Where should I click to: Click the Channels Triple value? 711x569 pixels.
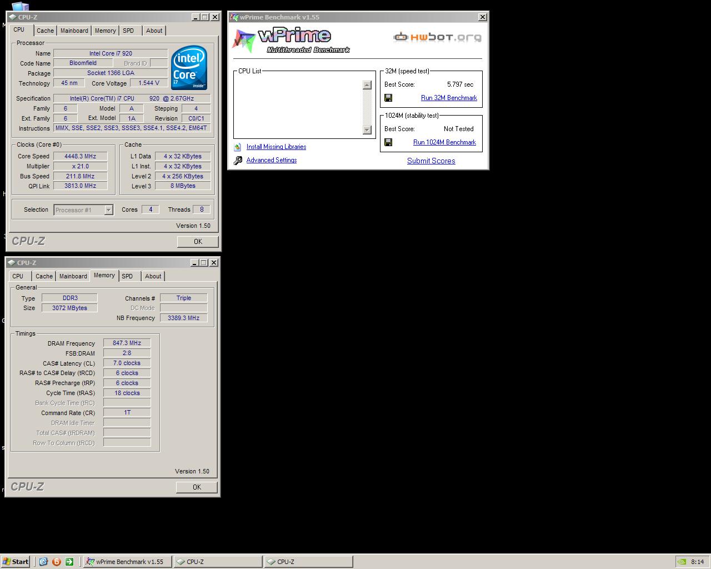coord(183,298)
